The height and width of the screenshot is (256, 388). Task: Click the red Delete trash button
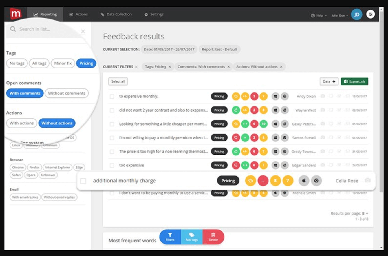pos(213,237)
